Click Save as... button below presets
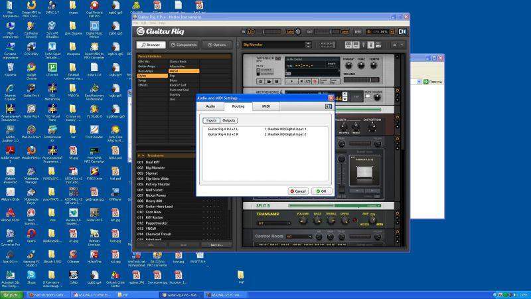The image size is (531, 299). coord(216,245)
